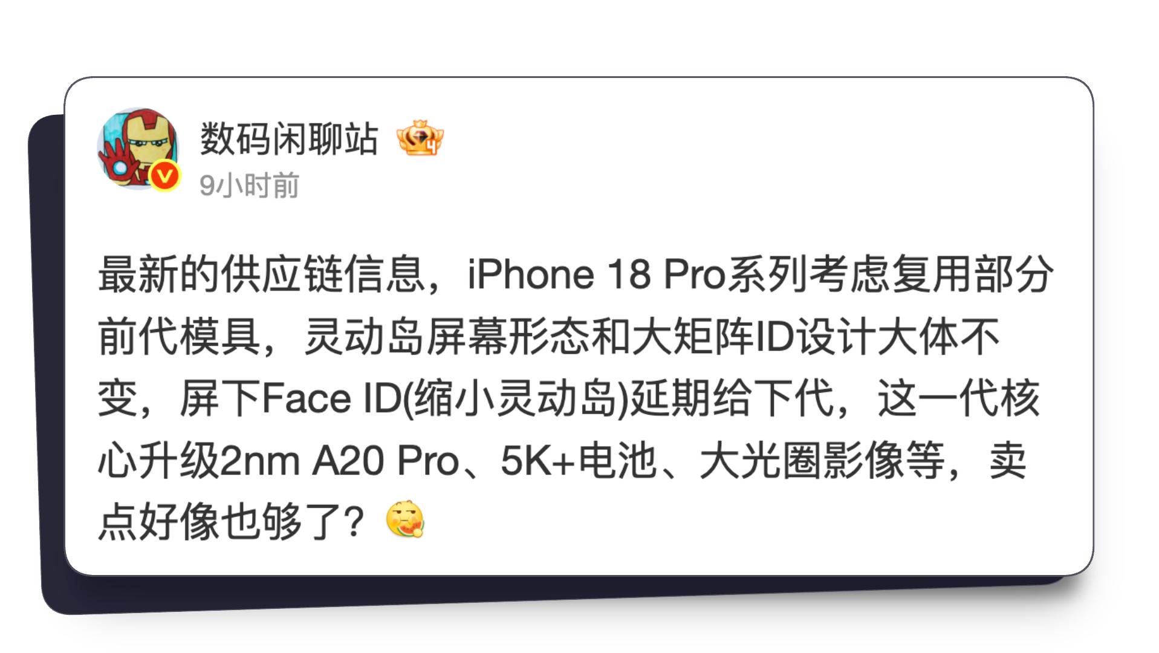
Task: Click the '2nm A20 Pro' text
Action: click(340, 461)
